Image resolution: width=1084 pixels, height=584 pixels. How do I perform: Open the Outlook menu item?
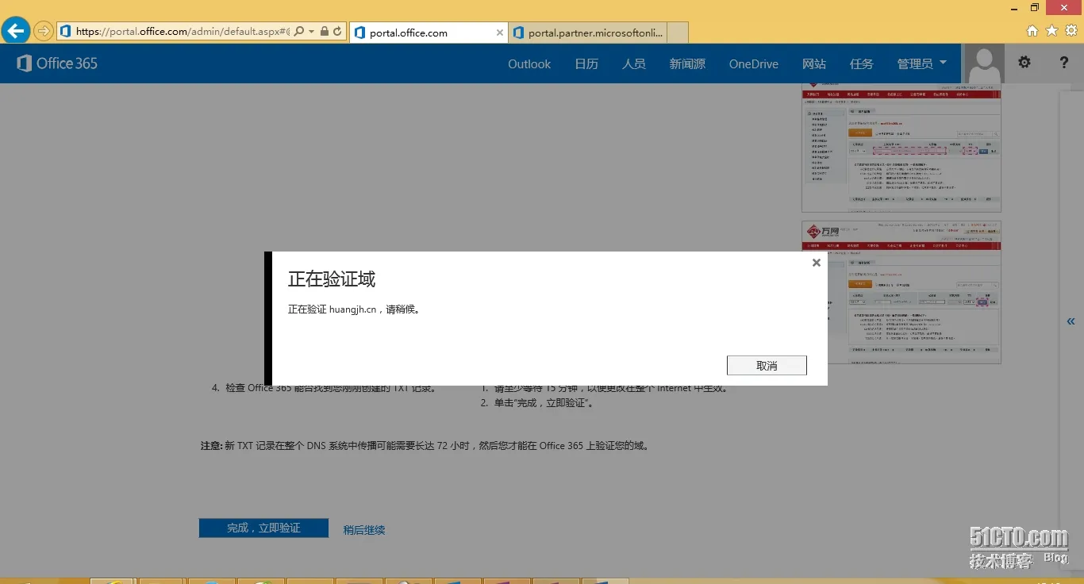(529, 64)
